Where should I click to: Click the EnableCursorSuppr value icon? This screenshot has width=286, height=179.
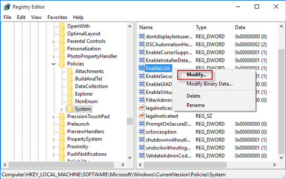point(142,52)
